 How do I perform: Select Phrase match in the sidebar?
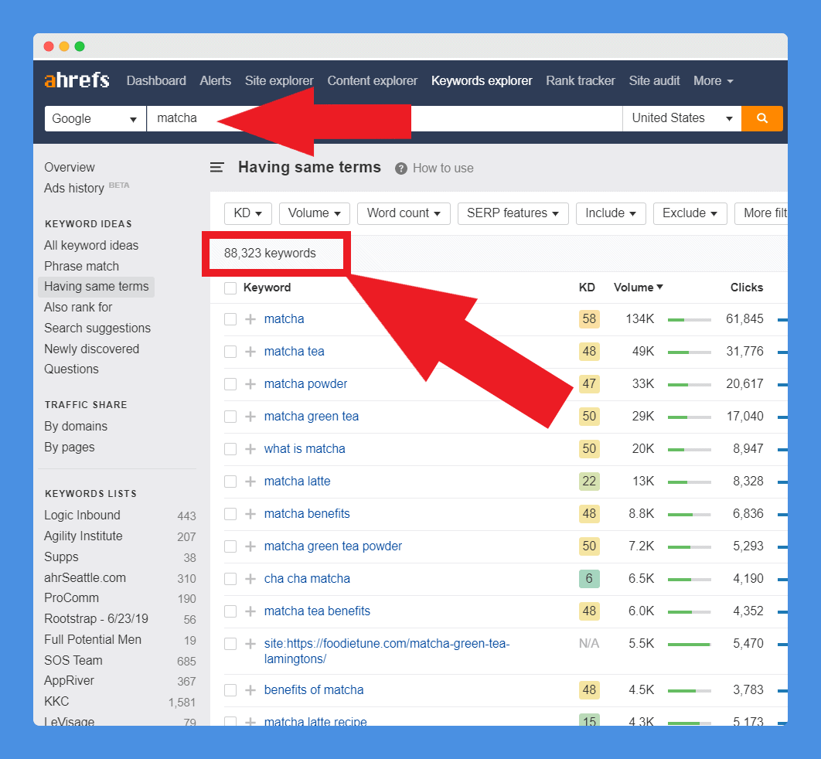pos(81,266)
